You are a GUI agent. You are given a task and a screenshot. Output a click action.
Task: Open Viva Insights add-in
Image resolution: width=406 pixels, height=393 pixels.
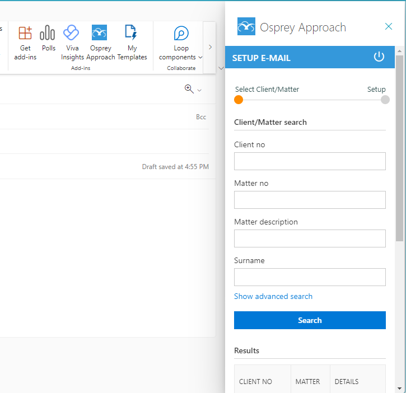[72, 43]
